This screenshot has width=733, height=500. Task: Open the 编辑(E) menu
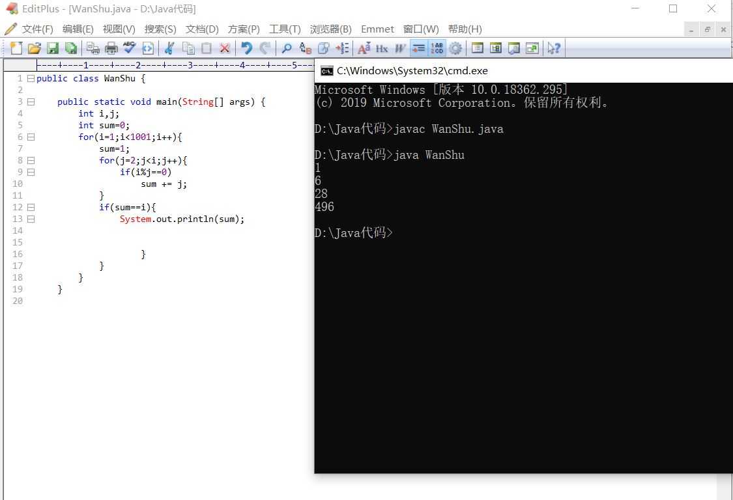(78, 29)
